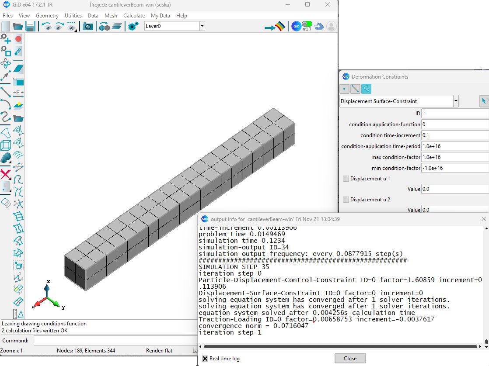Click the Layer0 layer name box
Image resolution: width=489 pixels, height=366 pixels.
(172, 26)
